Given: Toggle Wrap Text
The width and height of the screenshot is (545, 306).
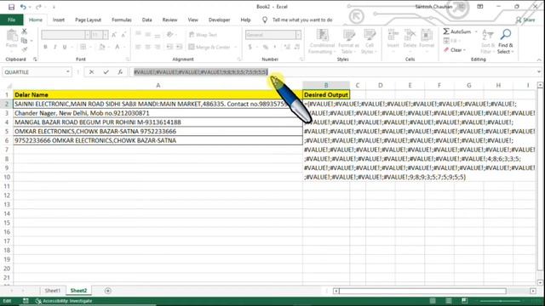Looking at the screenshot, I should pyautogui.click(x=203, y=35).
